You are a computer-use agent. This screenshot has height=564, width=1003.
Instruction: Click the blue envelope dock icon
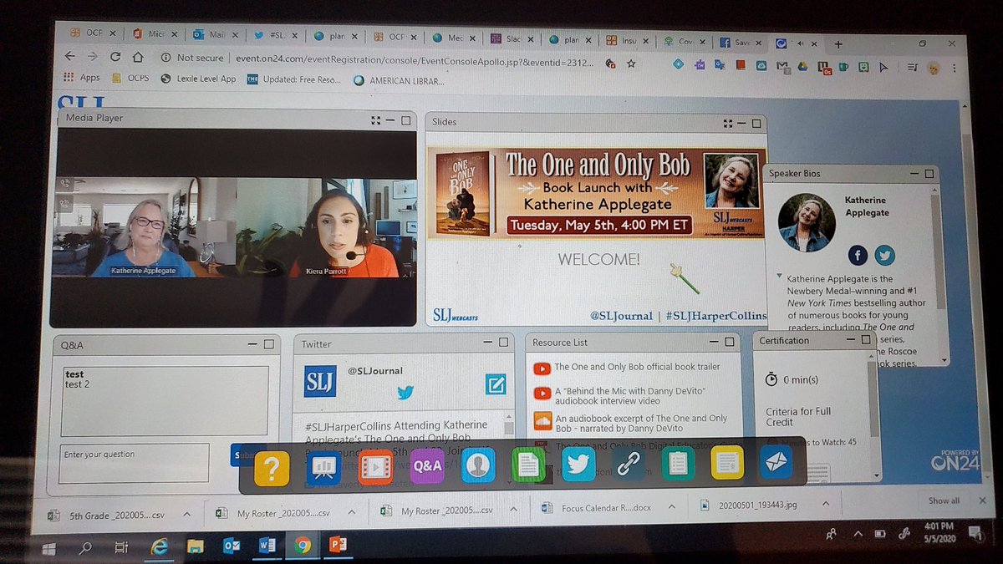pos(776,462)
